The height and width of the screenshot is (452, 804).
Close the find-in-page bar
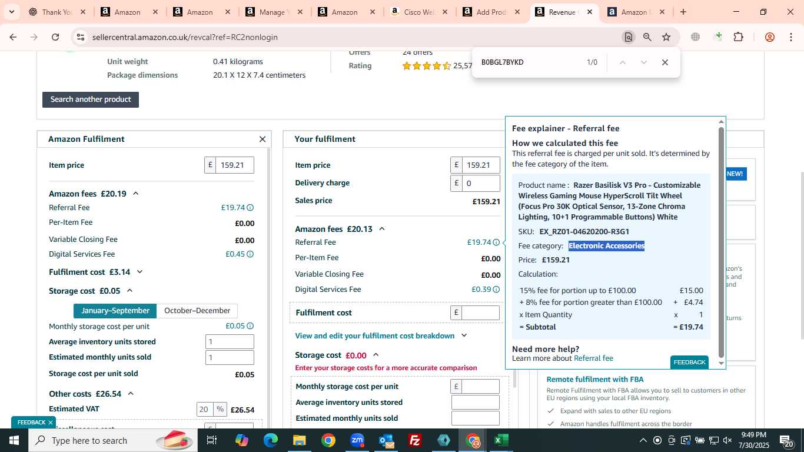coord(665,62)
